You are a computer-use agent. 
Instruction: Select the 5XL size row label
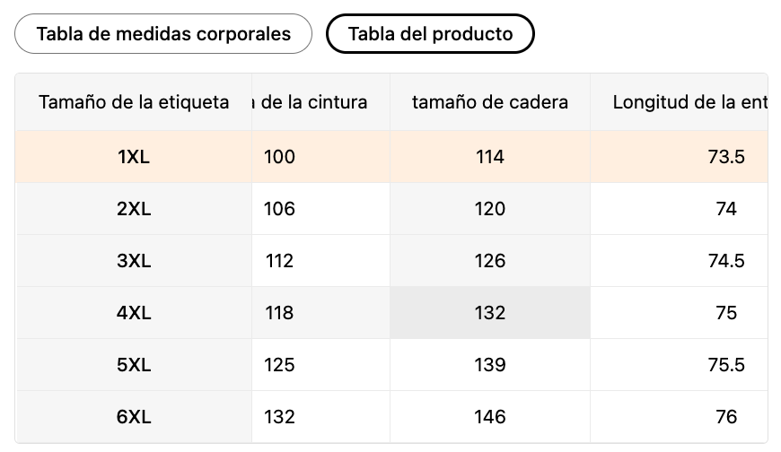(x=134, y=365)
